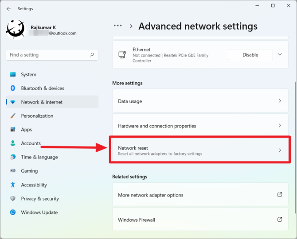Open Network reset settings
The image size is (297, 239).
(200, 150)
